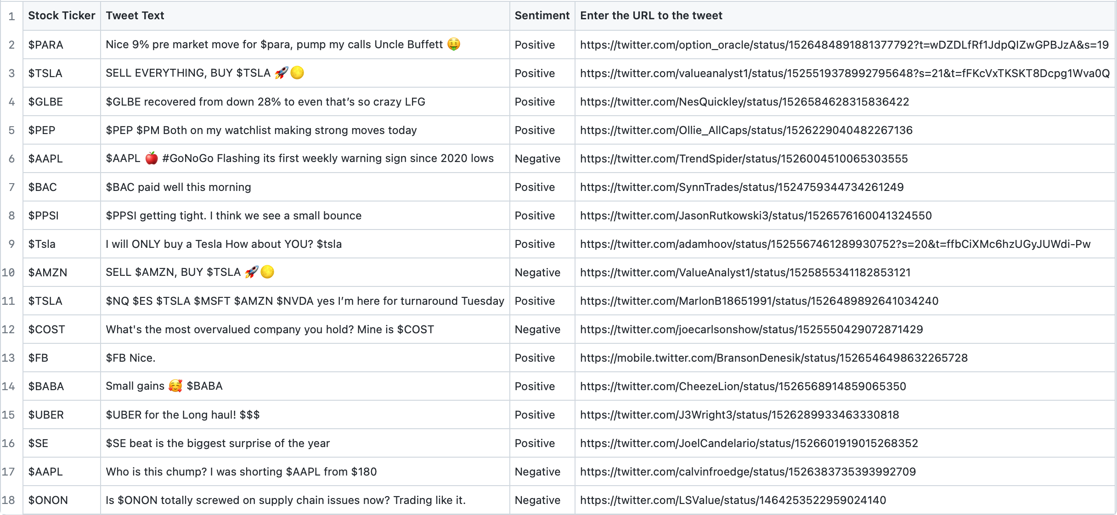Select the Sentiment column header
The image size is (1117, 515).
click(542, 16)
